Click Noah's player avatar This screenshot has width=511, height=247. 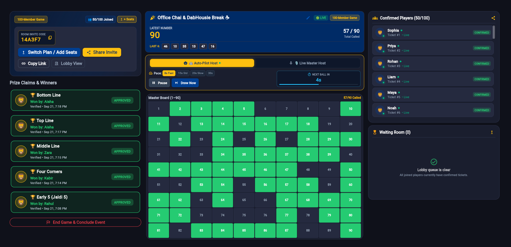tap(380, 110)
